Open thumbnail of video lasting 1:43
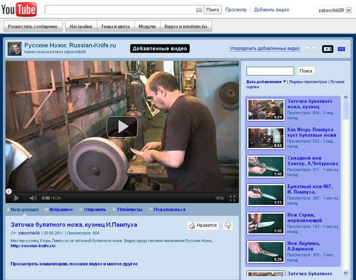 coord(266,167)
